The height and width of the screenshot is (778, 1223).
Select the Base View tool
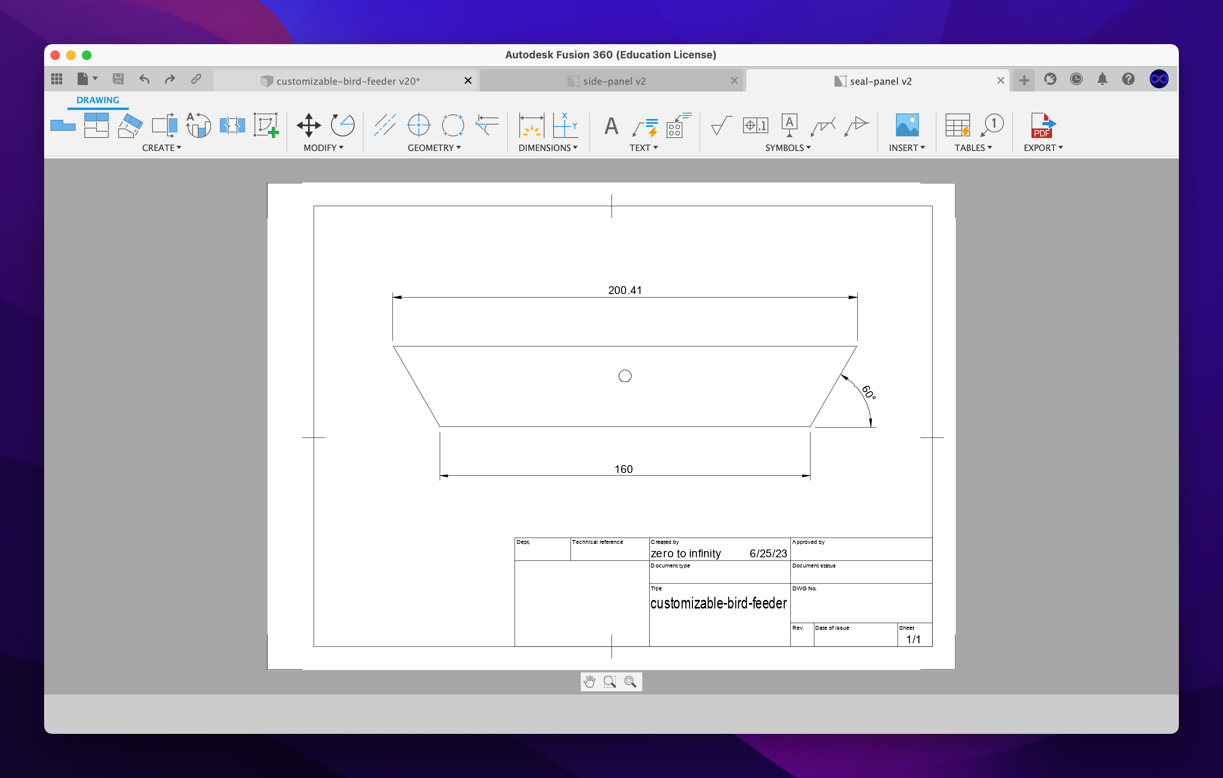pyautogui.click(x=63, y=125)
